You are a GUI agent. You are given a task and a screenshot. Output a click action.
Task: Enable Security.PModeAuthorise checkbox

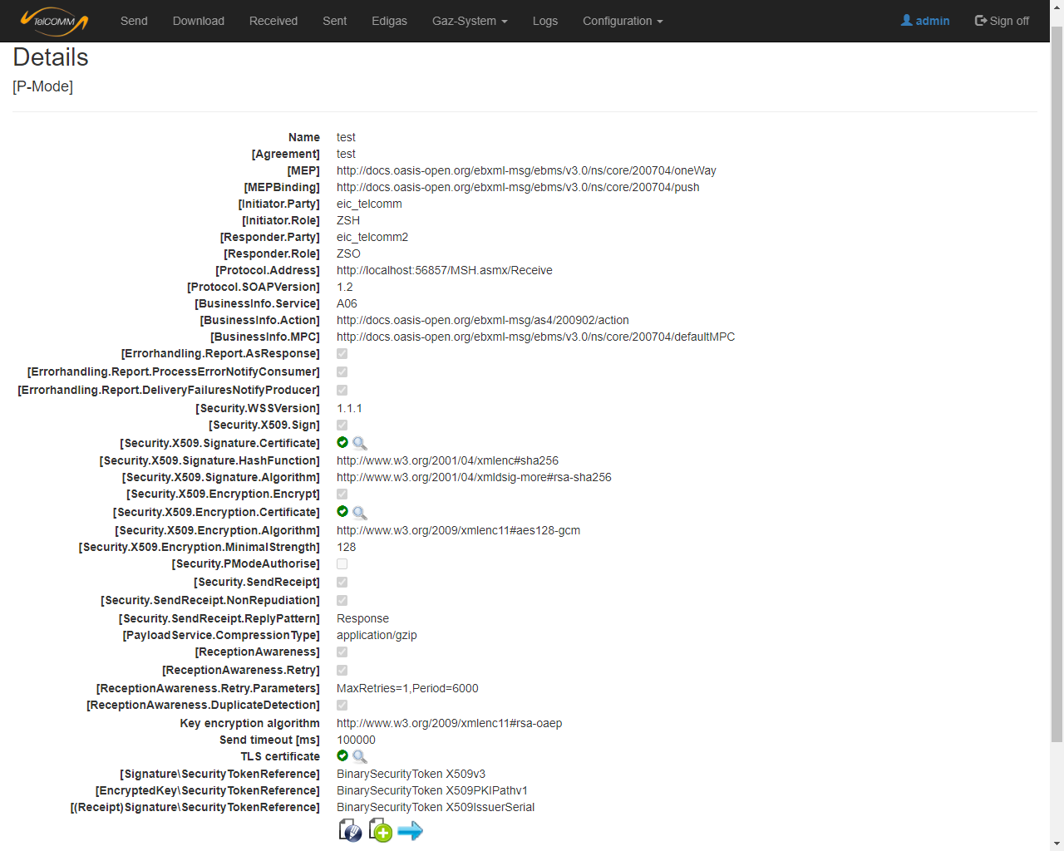[342, 564]
